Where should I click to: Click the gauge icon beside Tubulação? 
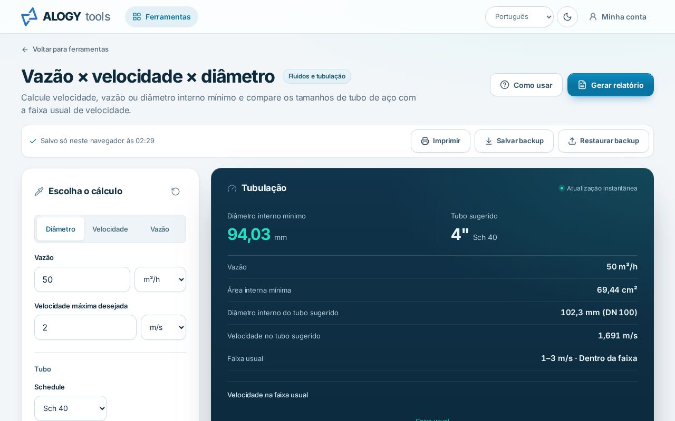click(232, 188)
